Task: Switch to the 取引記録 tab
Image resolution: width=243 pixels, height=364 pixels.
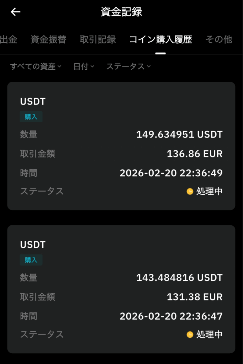Action: point(97,40)
